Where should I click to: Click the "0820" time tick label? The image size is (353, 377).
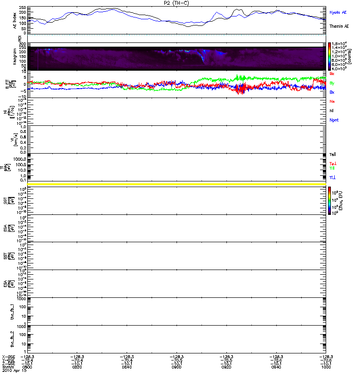(x=77, y=367)
